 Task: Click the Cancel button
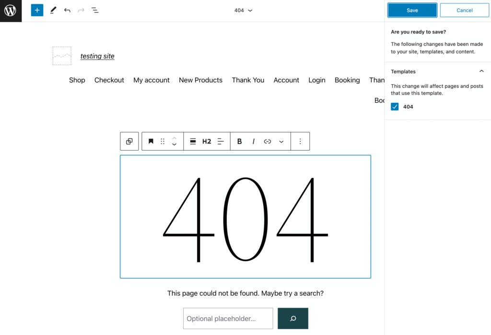coord(464,10)
